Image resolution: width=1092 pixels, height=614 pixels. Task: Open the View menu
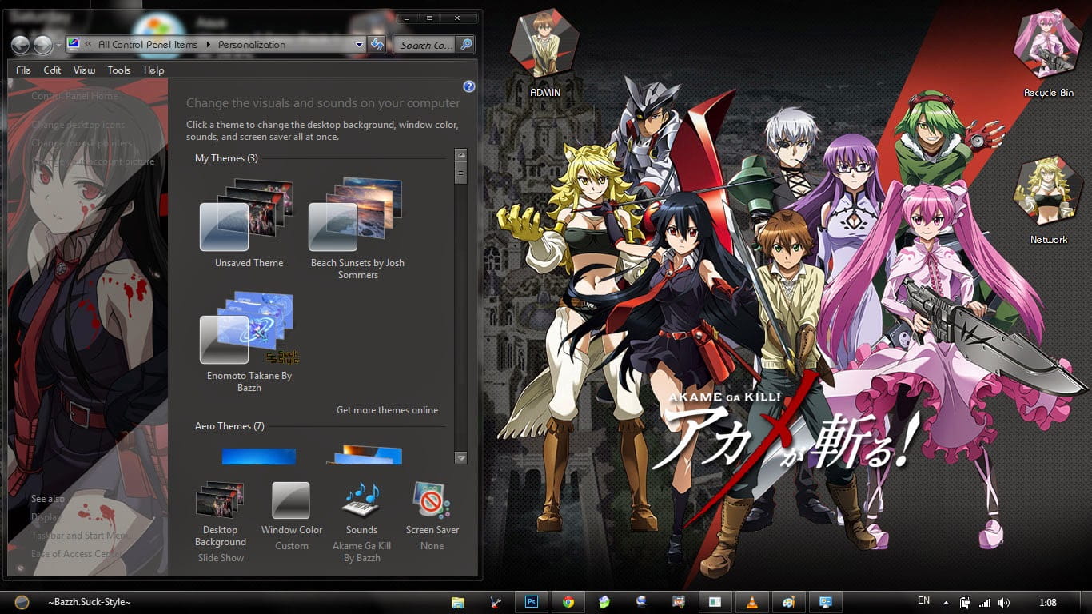click(x=83, y=70)
